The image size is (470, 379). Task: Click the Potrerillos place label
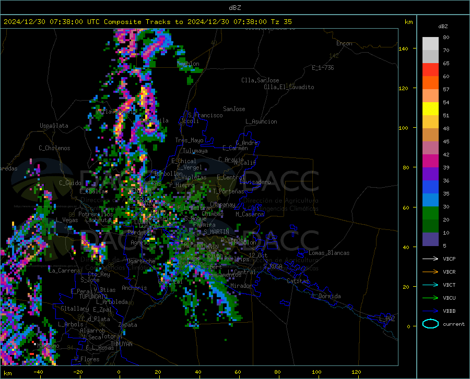point(96,214)
